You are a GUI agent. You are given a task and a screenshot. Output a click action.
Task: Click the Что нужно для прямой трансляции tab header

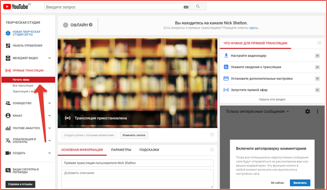pyautogui.click(x=255, y=43)
